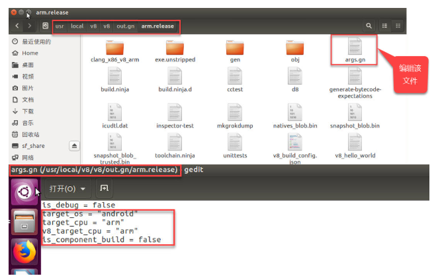Image resolution: width=440 pixels, height=278 pixels.
Task: Open the Files app in the launcher
Action: [24, 222]
